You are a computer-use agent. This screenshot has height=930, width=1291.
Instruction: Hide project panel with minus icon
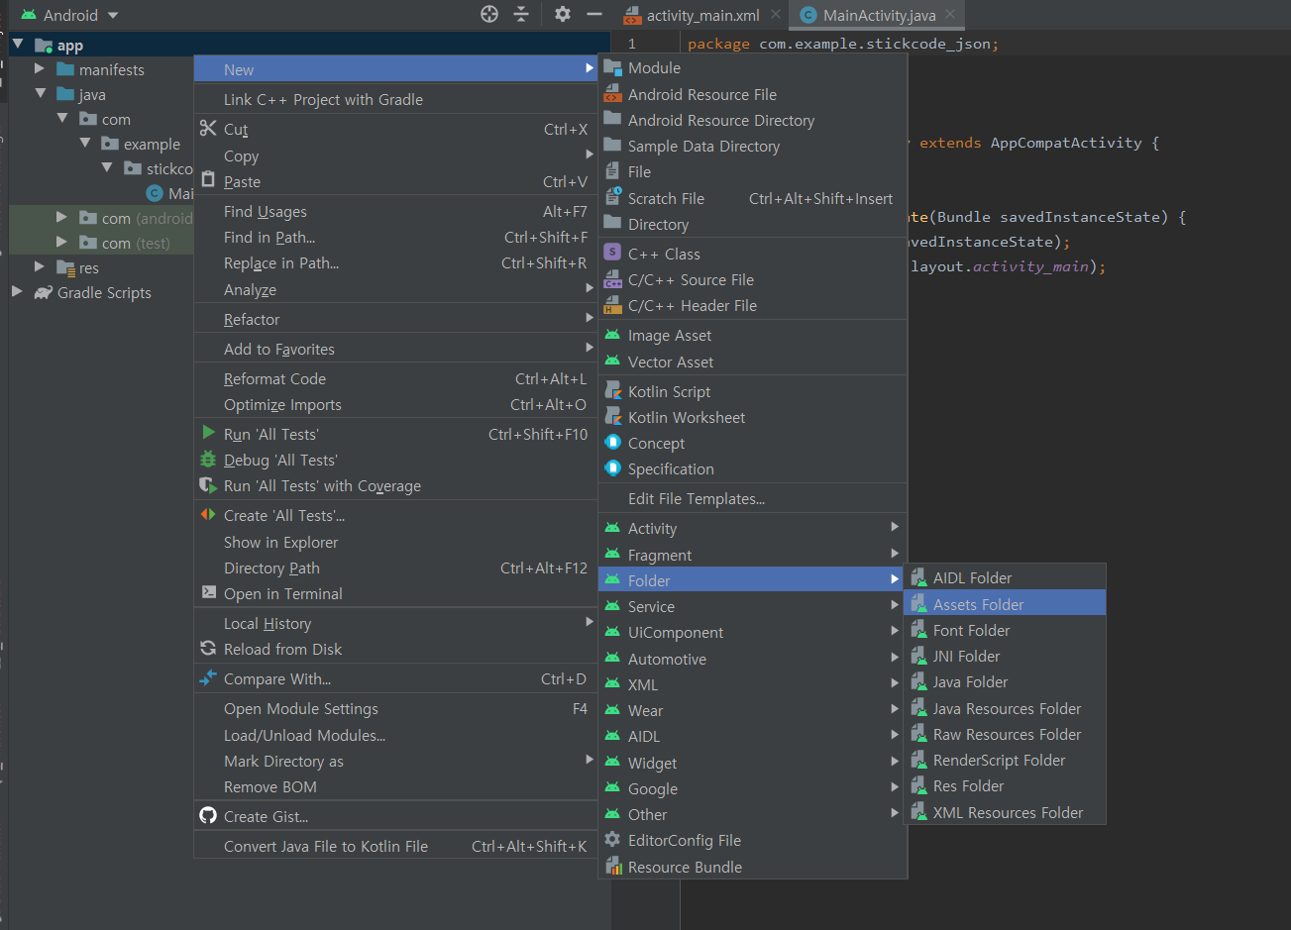[594, 14]
